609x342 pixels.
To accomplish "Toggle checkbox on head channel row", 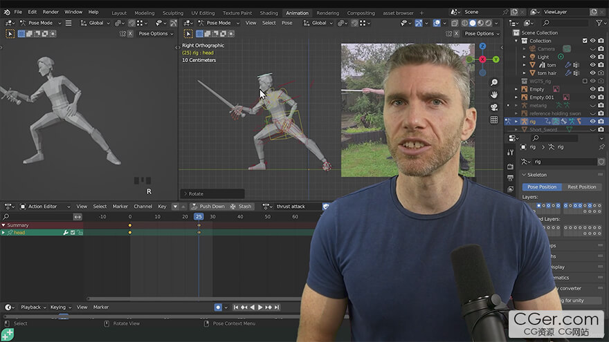I will [73, 233].
